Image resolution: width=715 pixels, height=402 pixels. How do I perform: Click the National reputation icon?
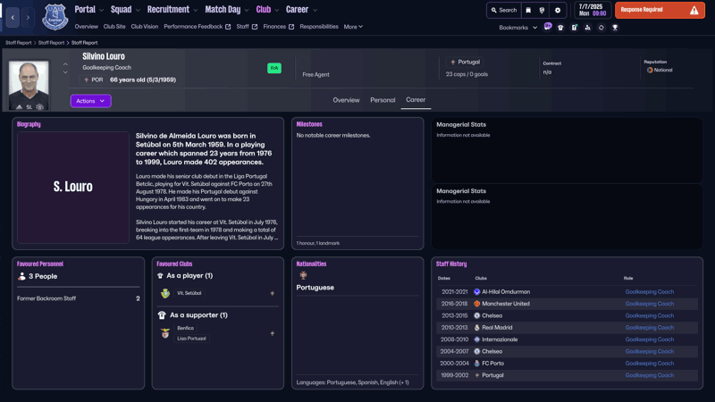(x=650, y=71)
